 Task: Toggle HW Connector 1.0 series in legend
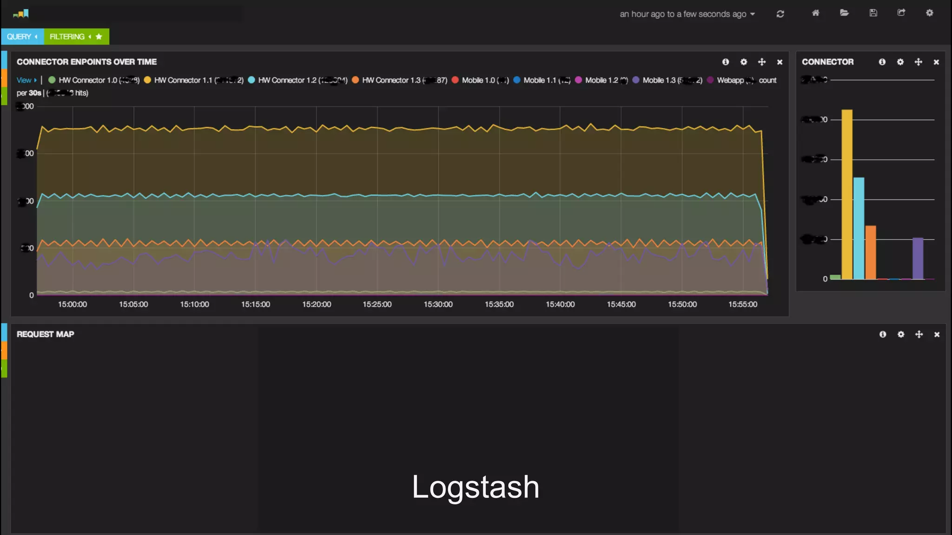(93, 80)
